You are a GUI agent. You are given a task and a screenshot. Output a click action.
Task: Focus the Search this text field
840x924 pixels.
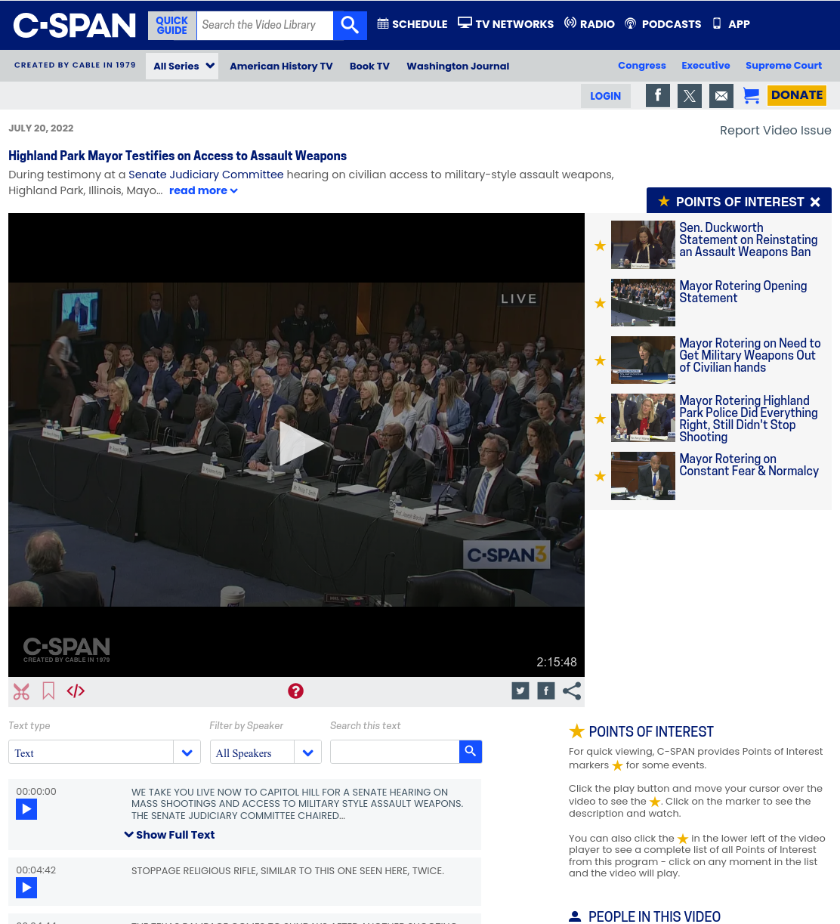click(394, 752)
